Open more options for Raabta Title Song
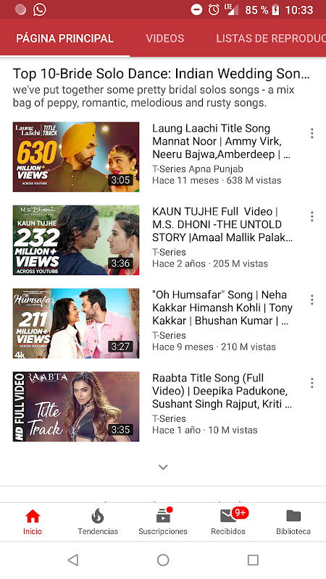This screenshot has height=579, width=326. (x=312, y=383)
